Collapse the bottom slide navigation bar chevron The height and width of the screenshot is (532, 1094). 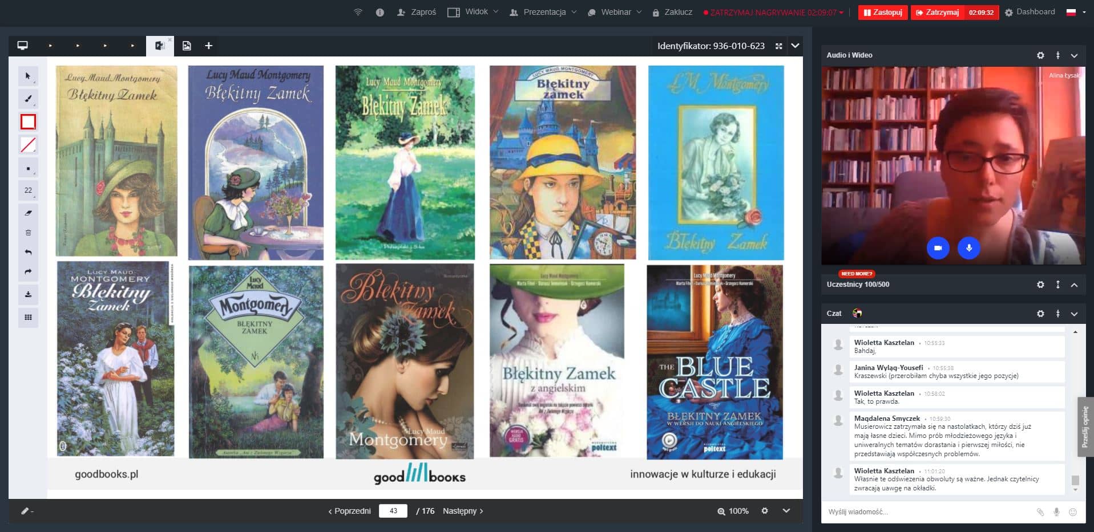click(x=786, y=511)
